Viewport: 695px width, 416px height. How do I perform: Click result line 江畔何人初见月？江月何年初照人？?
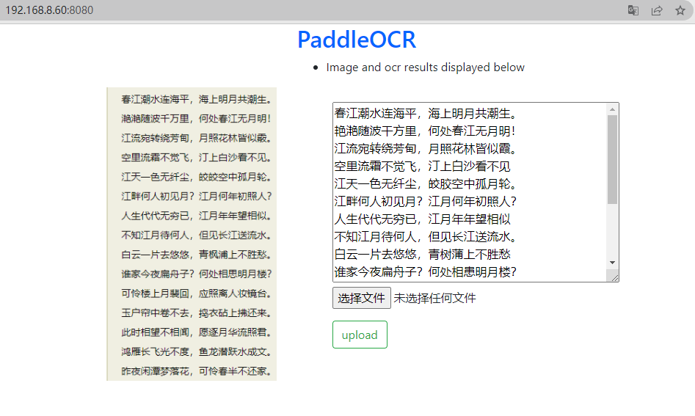(426, 201)
